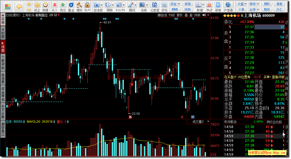Click the 涨 marker under the 22.56 low
The height and width of the screenshot is (159, 291).
click(130, 117)
